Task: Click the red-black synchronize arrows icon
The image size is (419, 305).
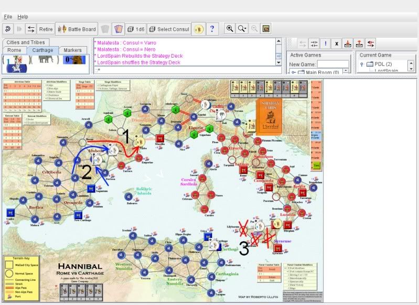Action: coord(371,43)
